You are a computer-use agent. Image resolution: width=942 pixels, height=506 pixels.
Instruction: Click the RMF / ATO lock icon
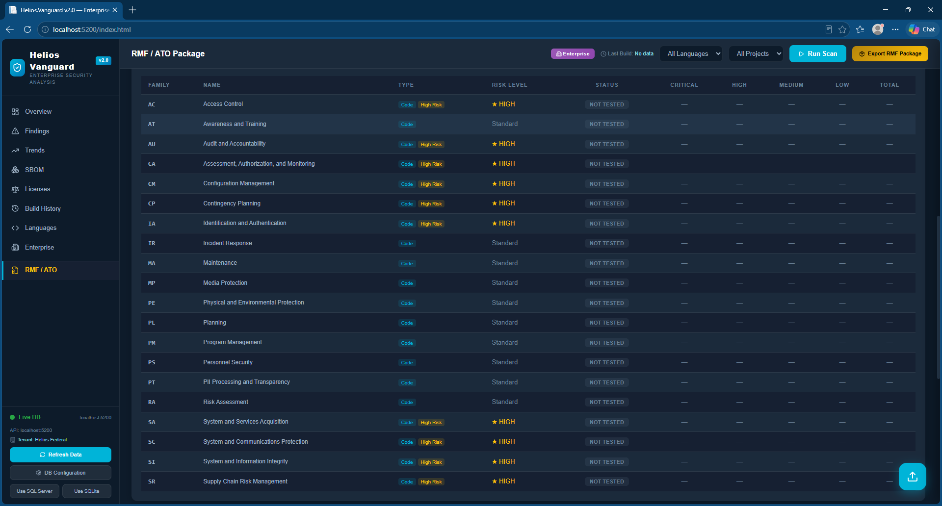[15, 270]
